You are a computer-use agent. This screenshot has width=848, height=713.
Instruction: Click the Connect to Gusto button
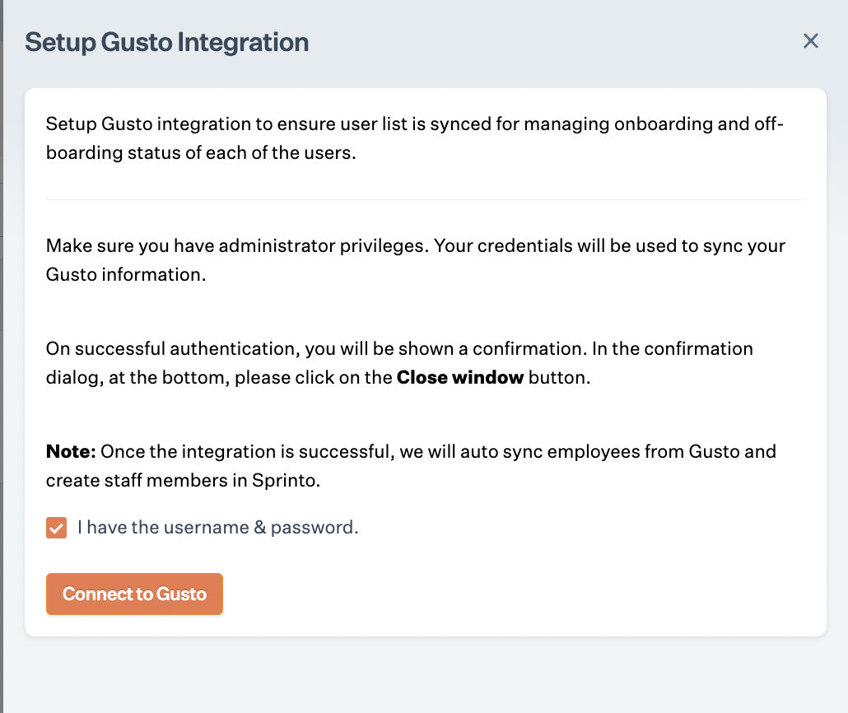pyautogui.click(x=135, y=594)
